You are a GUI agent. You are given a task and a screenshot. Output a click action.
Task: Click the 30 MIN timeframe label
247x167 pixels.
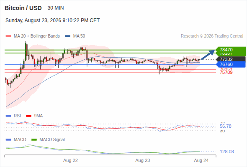pos(56,8)
